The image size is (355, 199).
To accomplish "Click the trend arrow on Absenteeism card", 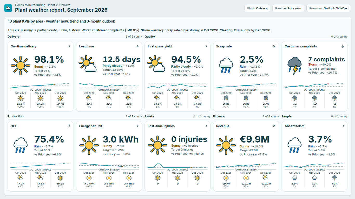I will (x=343, y=126).
